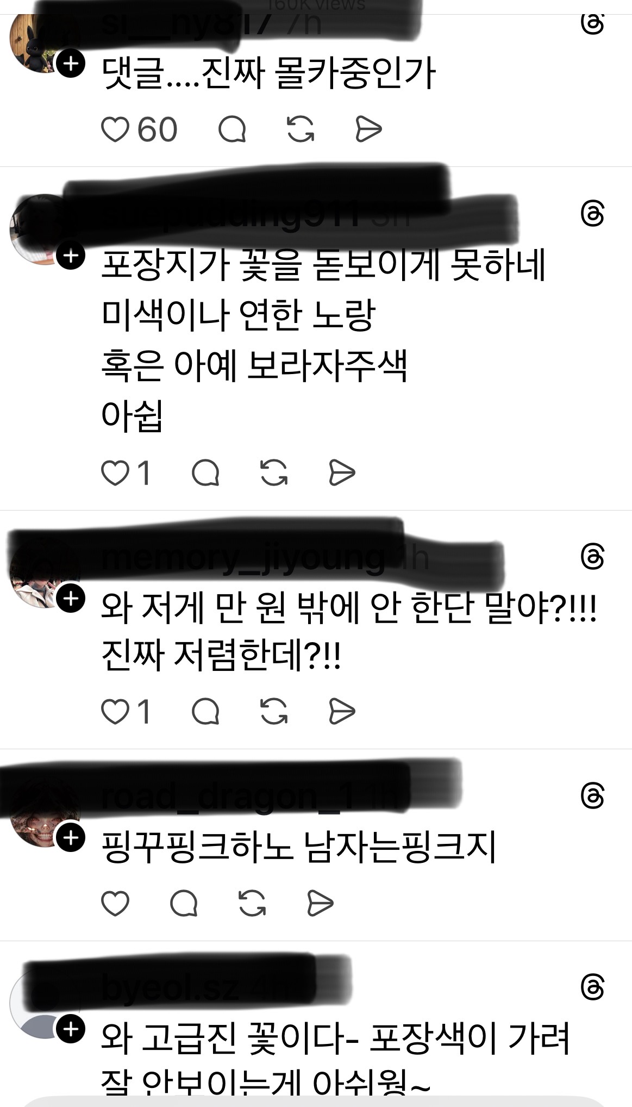Follow the 고급진 꽃이다 commenter via plus badge
The width and height of the screenshot is (632, 1107).
(71, 1029)
